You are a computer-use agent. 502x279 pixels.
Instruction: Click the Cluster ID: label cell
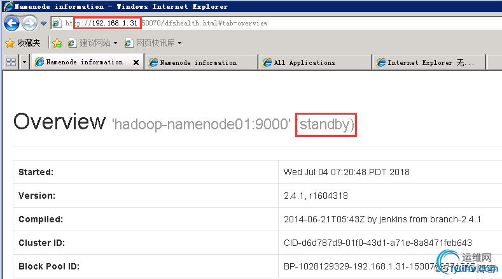(x=146, y=243)
